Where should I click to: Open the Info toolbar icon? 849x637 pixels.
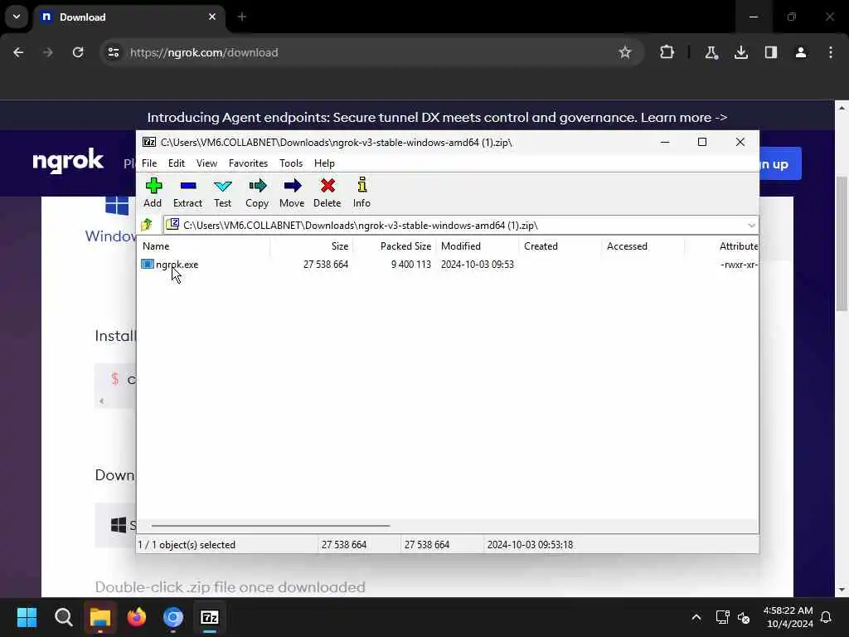[361, 192]
